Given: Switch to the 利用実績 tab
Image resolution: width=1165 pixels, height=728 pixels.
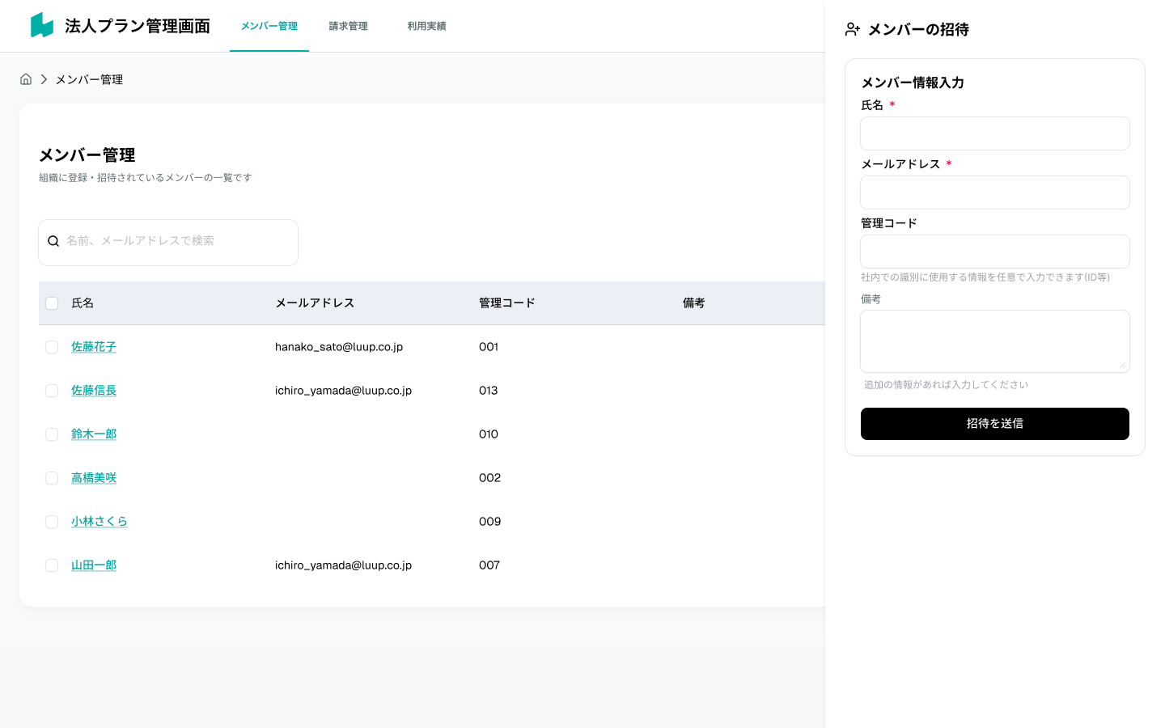Looking at the screenshot, I should coord(426,26).
